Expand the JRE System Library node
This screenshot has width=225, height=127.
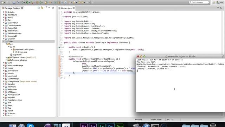[x=6, y=57]
